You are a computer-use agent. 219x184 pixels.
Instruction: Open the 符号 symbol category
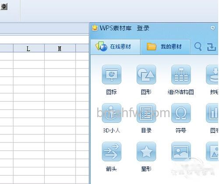coord(181,113)
